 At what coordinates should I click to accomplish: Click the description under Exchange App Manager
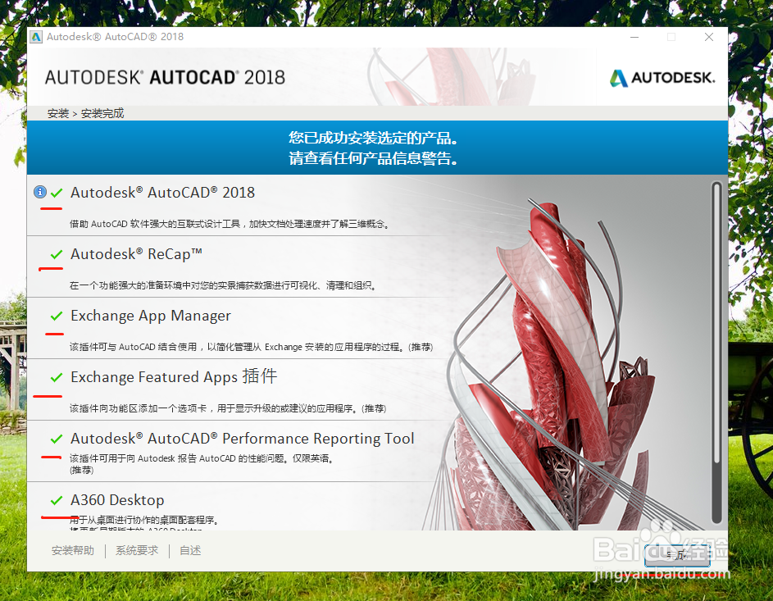(x=252, y=347)
